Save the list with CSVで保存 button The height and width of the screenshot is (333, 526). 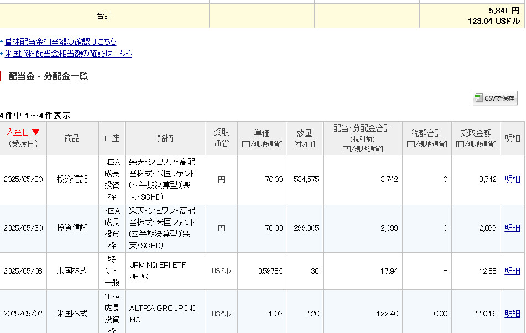495,98
